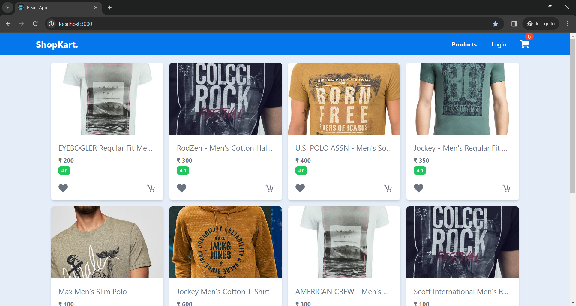Open the EYEBOGLER white t-shirt image
This screenshot has height=306, width=576.
[x=107, y=99]
